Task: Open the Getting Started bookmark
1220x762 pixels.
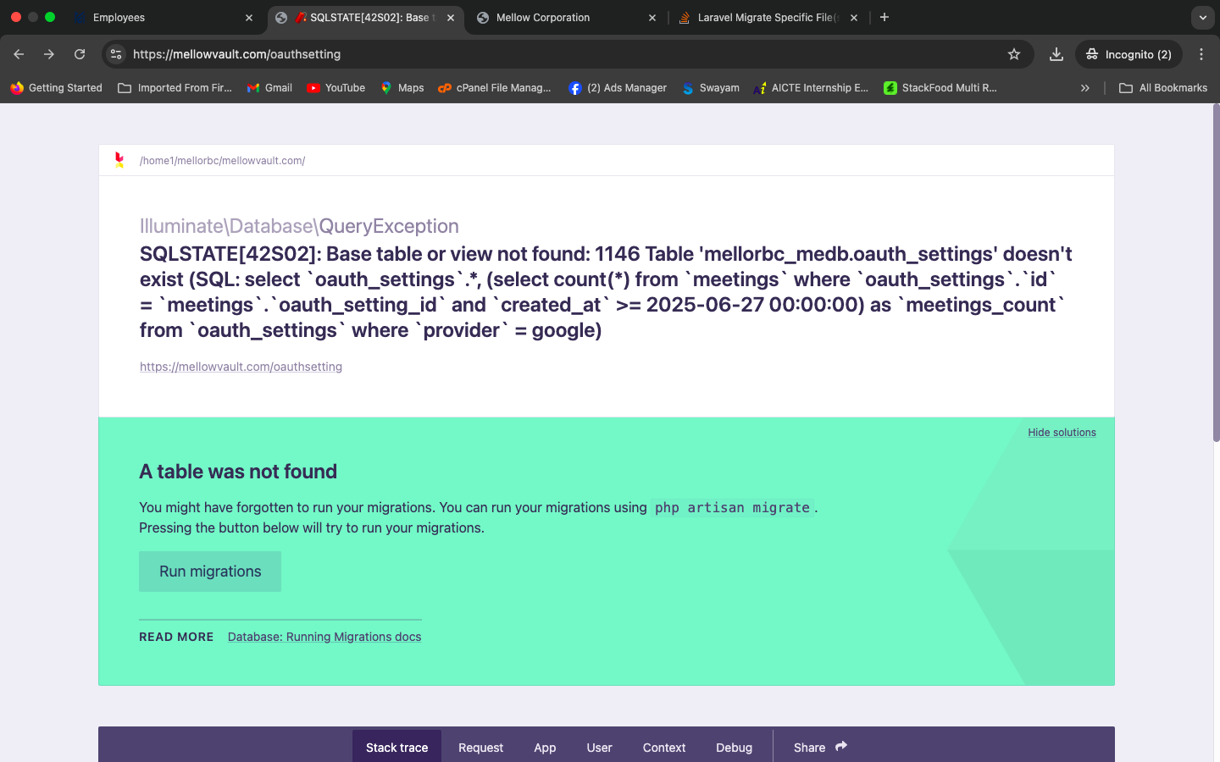Action: (x=56, y=88)
